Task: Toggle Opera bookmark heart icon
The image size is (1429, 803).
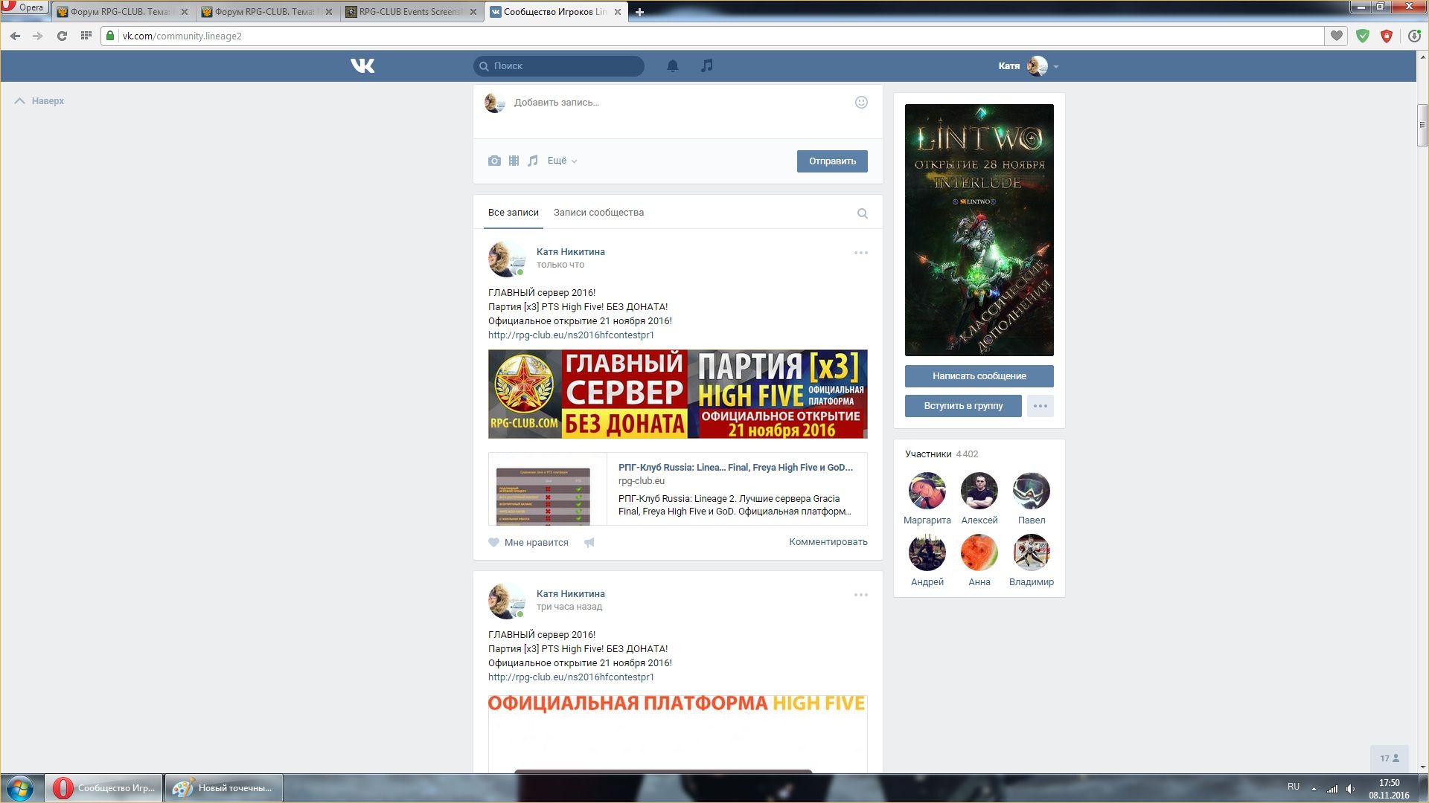Action: click(x=1337, y=36)
